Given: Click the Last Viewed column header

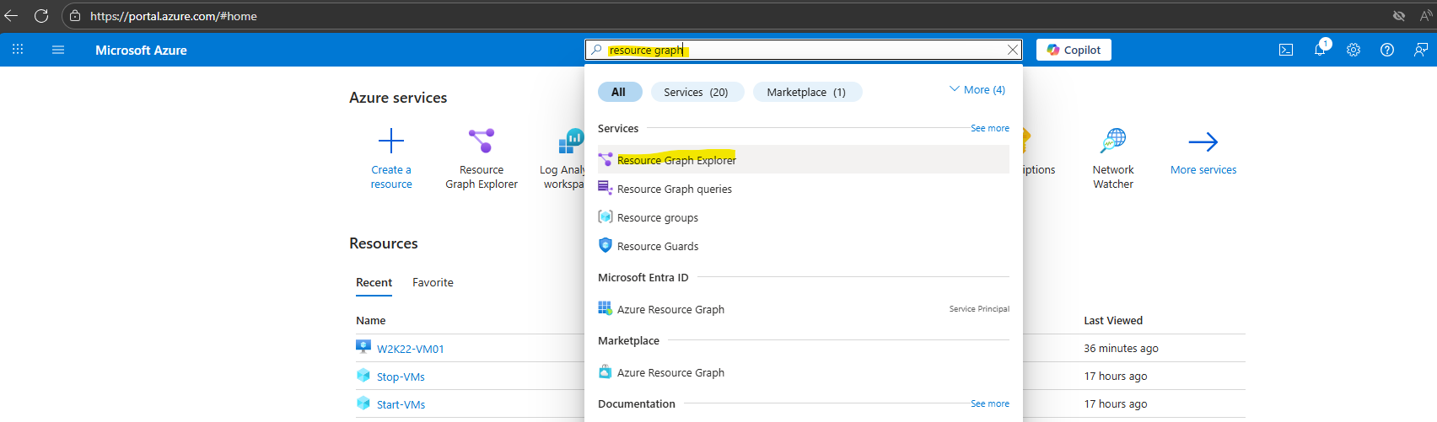Looking at the screenshot, I should (x=1113, y=320).
